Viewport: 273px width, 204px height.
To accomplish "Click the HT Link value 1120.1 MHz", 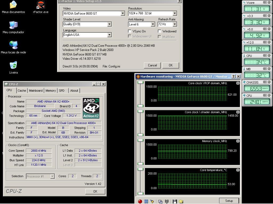I will [x=39, y=165].
